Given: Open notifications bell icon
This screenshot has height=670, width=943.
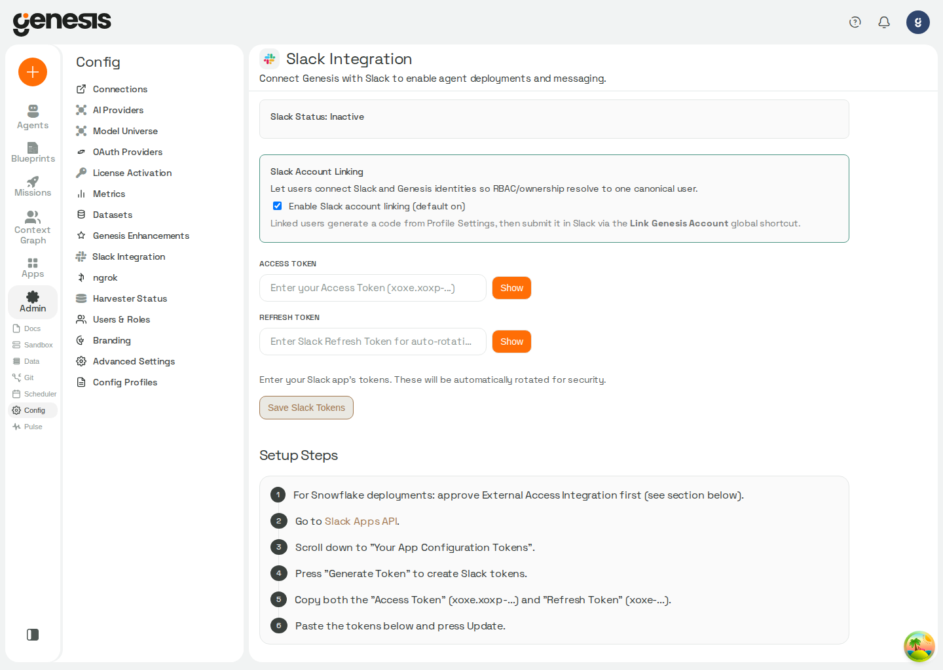Looking at the screenshot, I should tap(884, 22).
